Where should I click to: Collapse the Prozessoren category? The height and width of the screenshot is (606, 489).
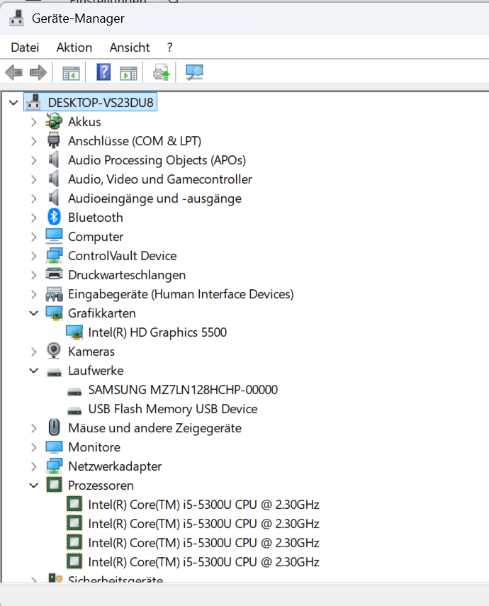[34, 485]
